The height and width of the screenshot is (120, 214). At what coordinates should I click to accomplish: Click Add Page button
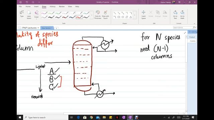click(193, 32)
